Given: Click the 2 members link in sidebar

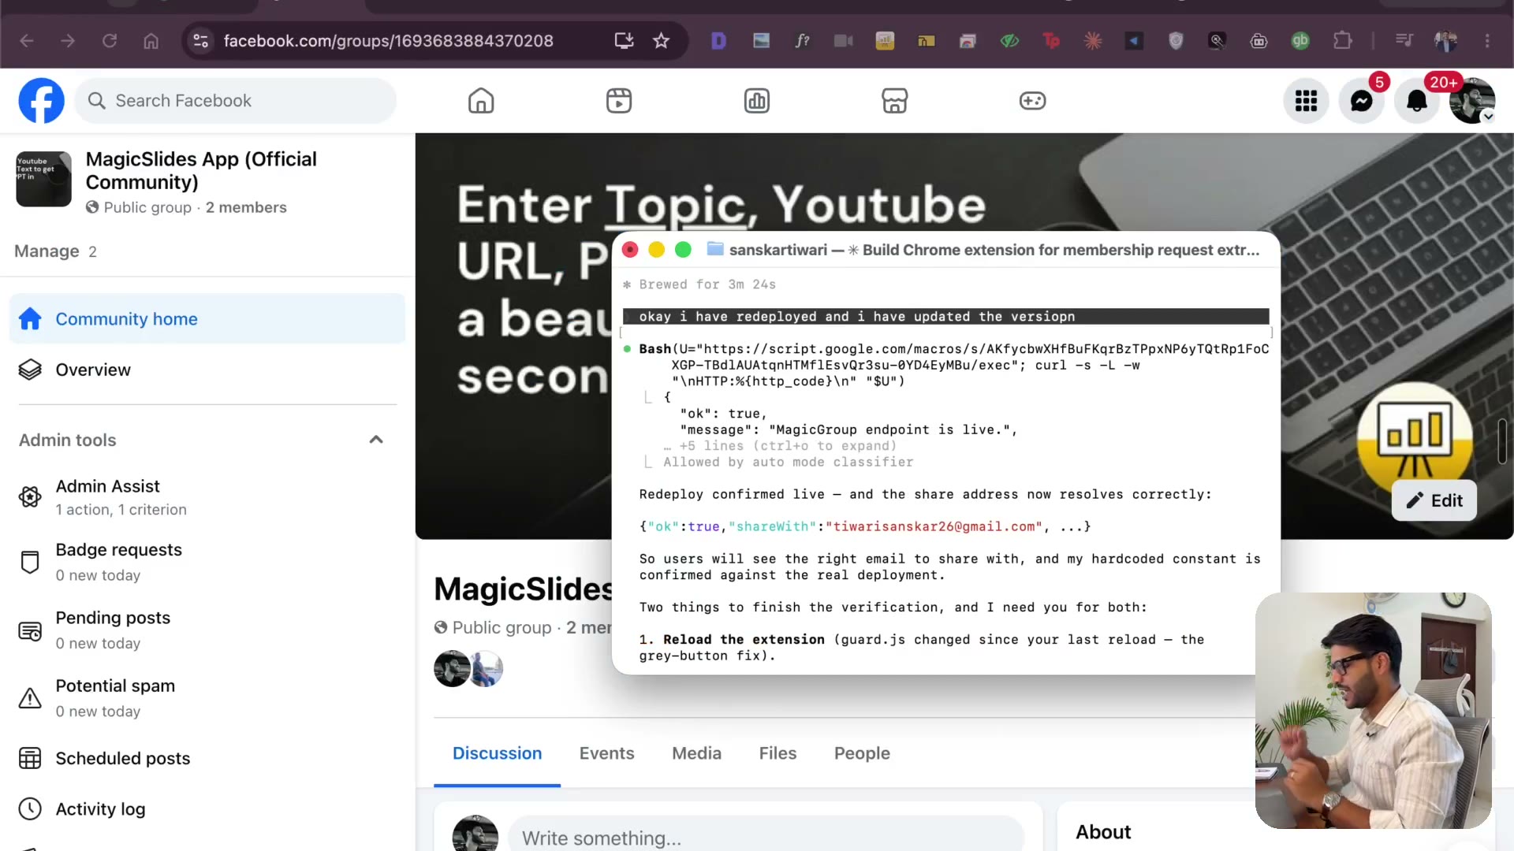Looking at the screenshot, I should (246, 207).
